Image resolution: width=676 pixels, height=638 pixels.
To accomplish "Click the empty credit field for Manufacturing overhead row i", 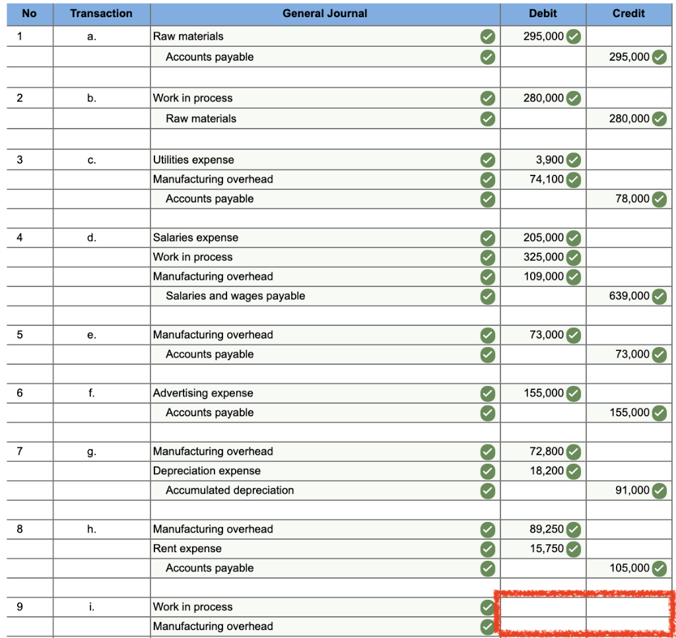I will [x=626, y=626].
